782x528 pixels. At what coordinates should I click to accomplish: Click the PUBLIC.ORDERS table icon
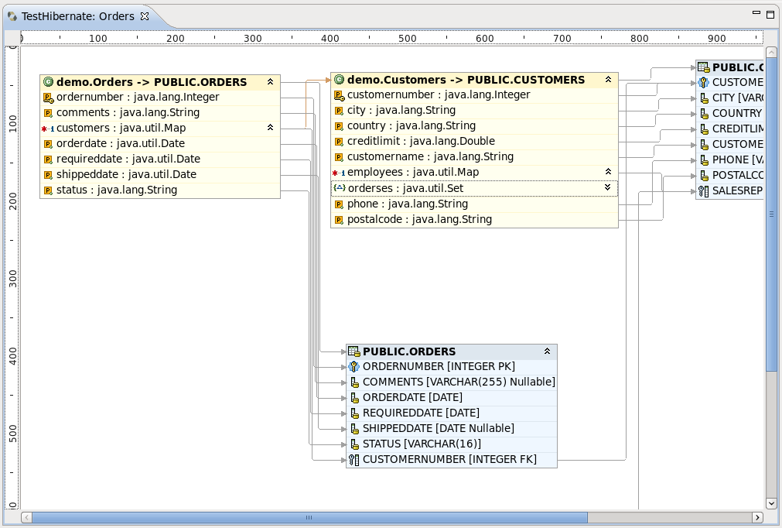click(353, 351)
